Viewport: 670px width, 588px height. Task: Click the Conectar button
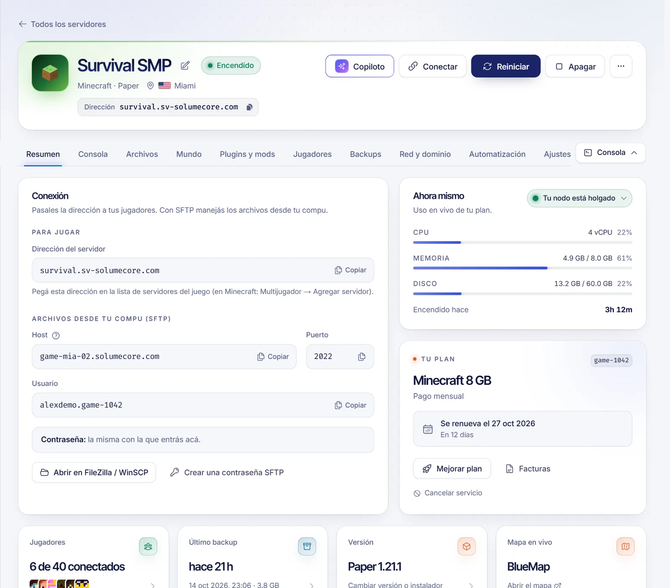[x=433, y=66]
